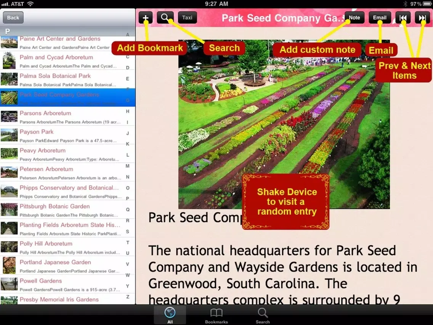433x325 pixels.
Task: Select Payson Park in the list
Action: click(68, 135)
